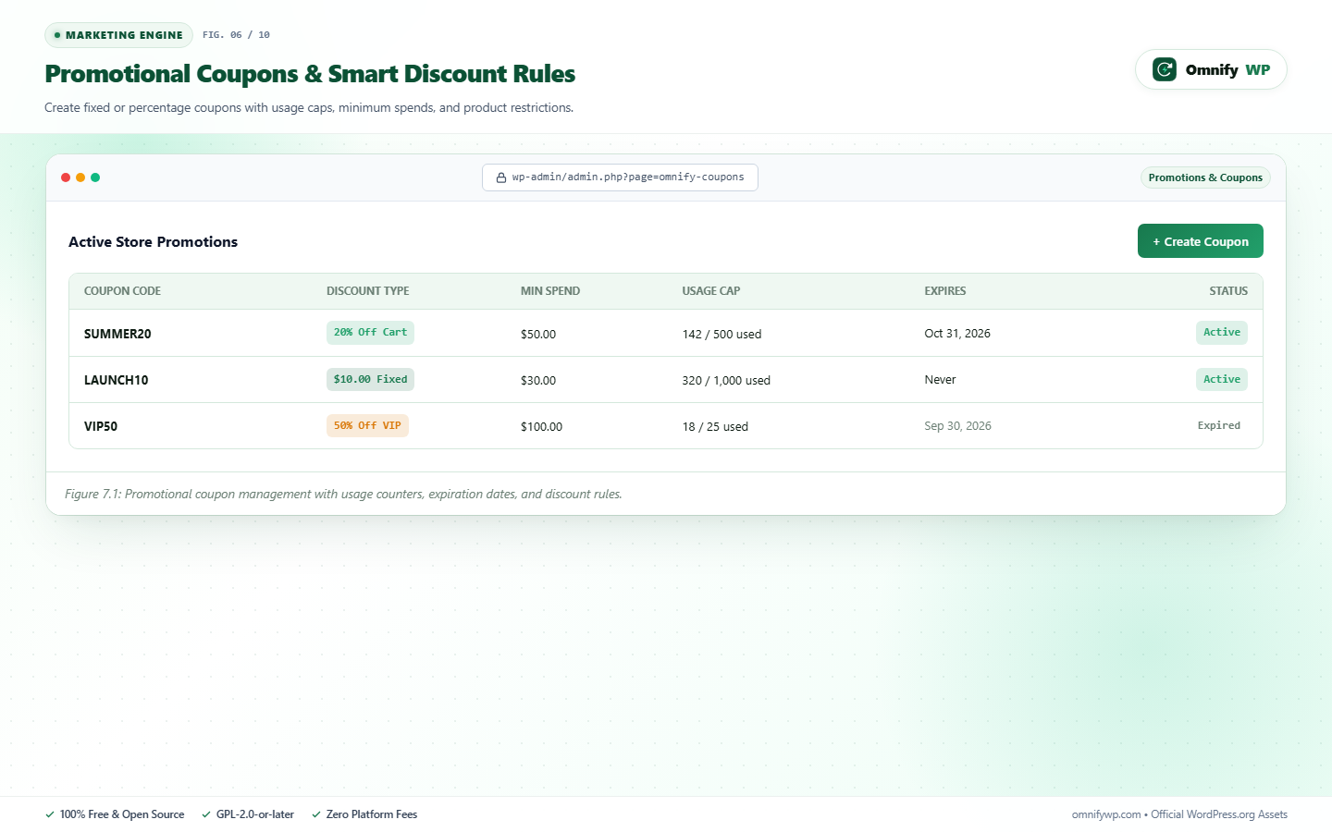The width and height of the screenshot is (1332, 832).
Task: Click the green window dot
Action: click(95, 177)
